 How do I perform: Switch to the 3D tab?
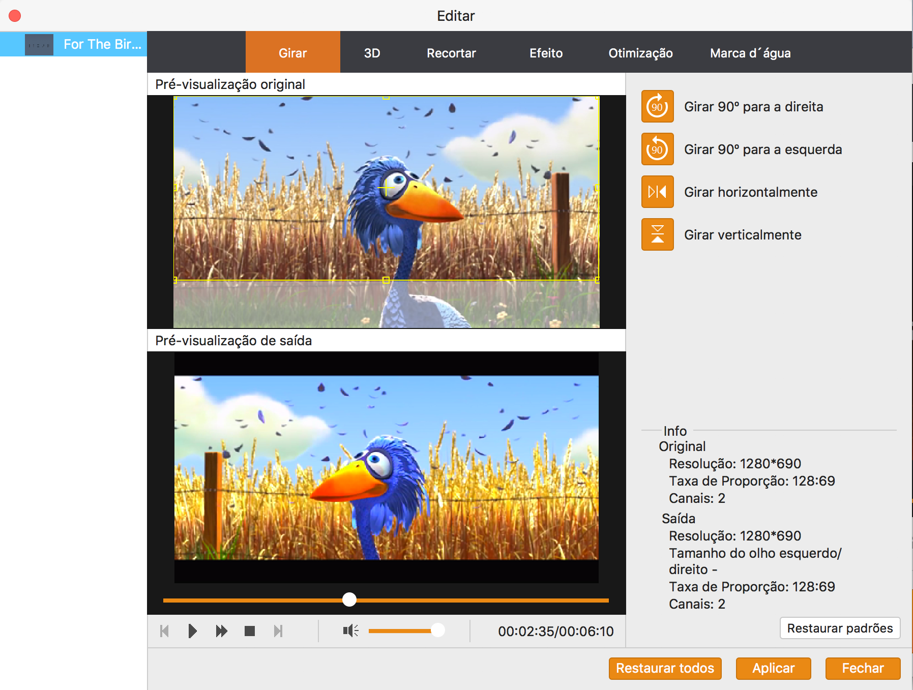pyautogui.click(x=372, y=53)
